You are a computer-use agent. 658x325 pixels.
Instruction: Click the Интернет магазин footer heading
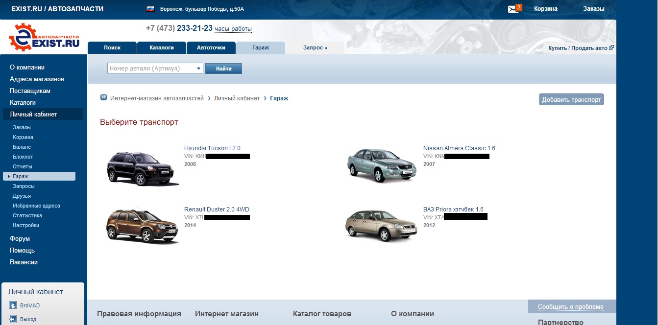[x=227, y=314]
